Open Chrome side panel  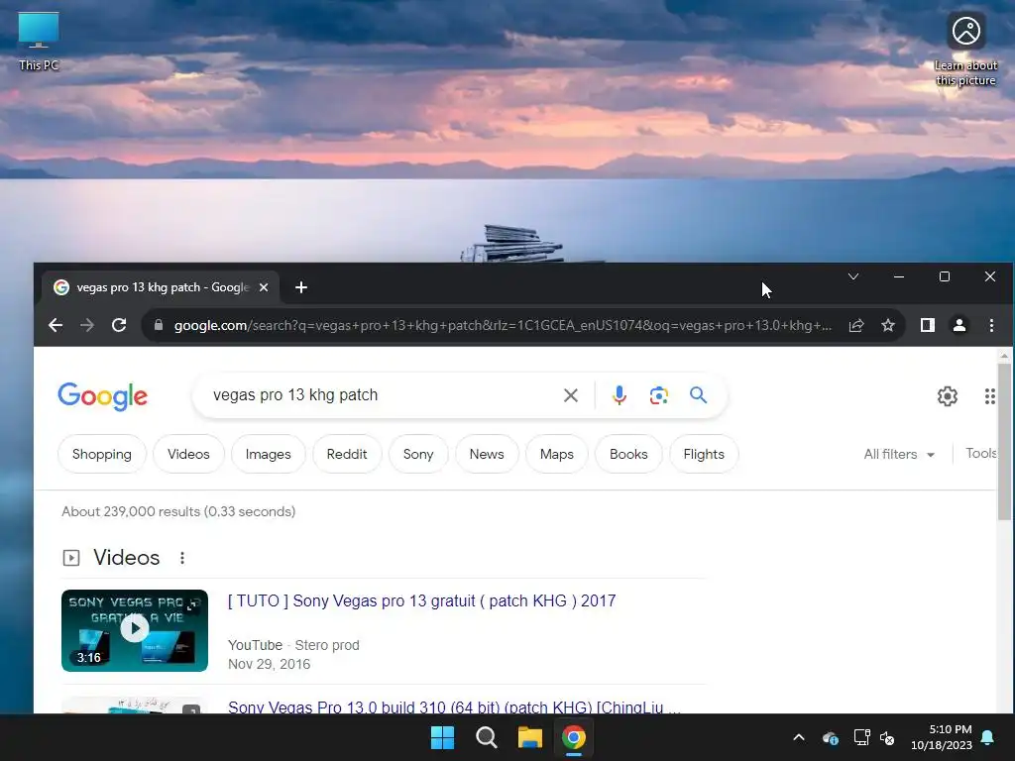[928, 325]
